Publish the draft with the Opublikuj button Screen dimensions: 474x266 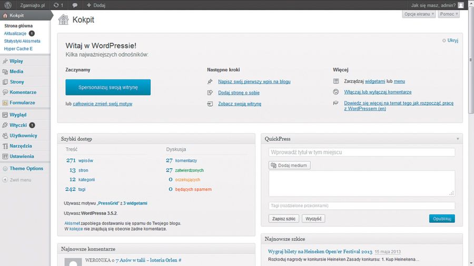442,219
